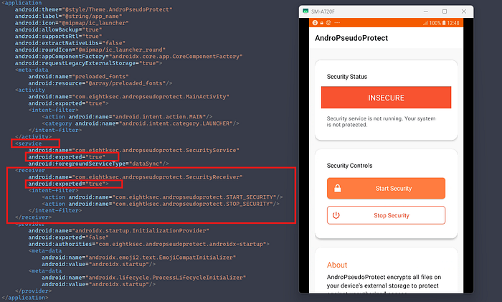
Task: Click the EmojiCompatInitializer line
Action: [x=138, y=258]
